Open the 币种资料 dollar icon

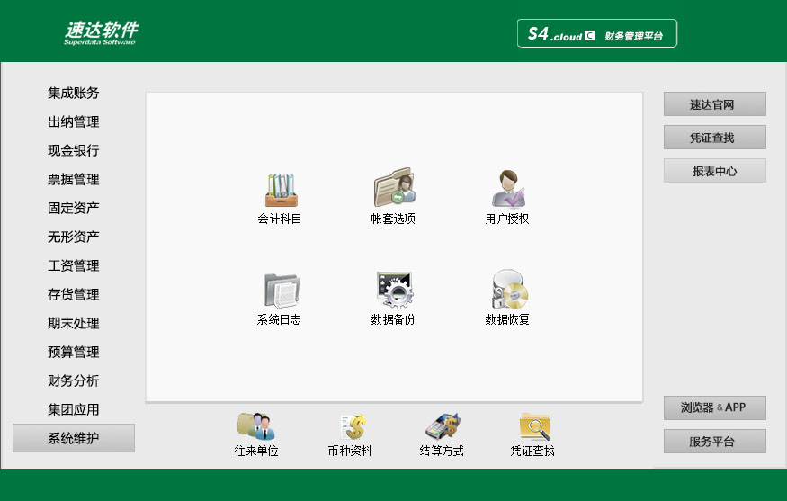pyautogui.click(x=353, y=426)
